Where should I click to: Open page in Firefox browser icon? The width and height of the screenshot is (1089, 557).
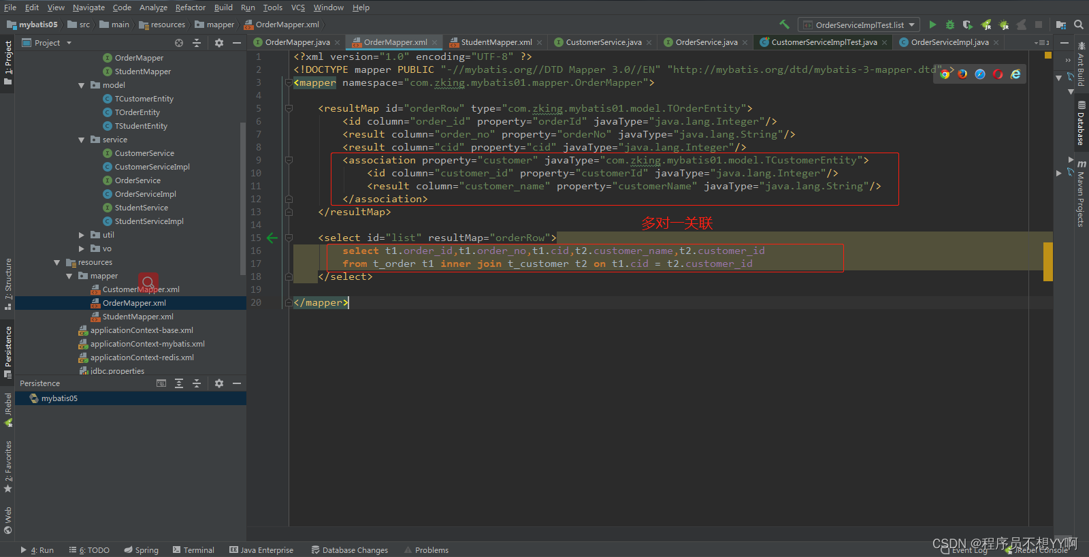click(962, 74)
